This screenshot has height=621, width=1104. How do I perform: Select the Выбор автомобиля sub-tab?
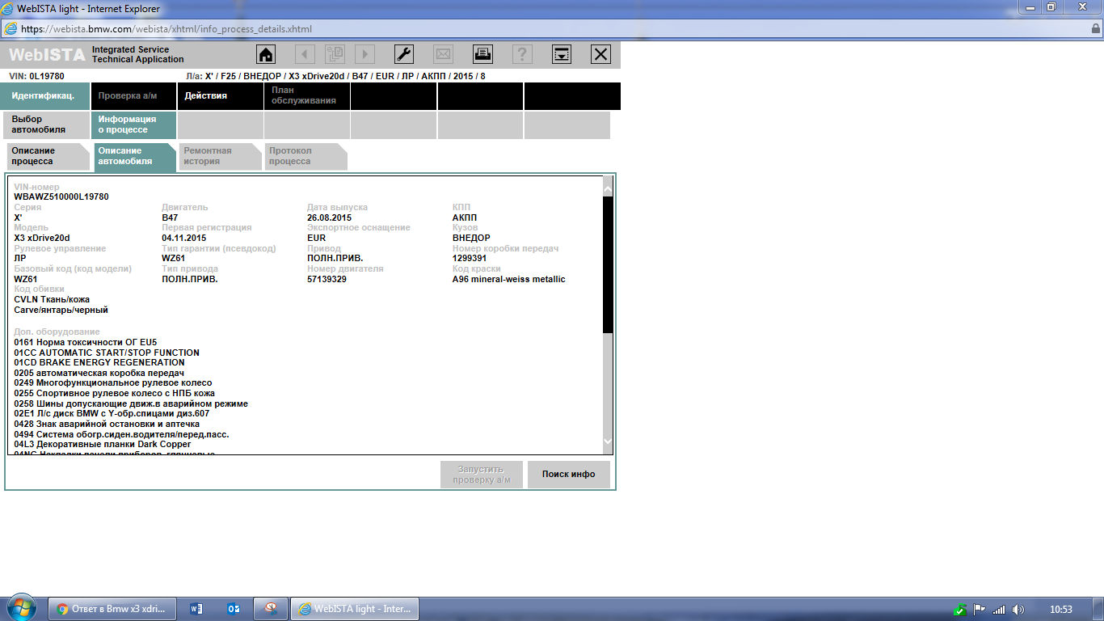[47, 125]
